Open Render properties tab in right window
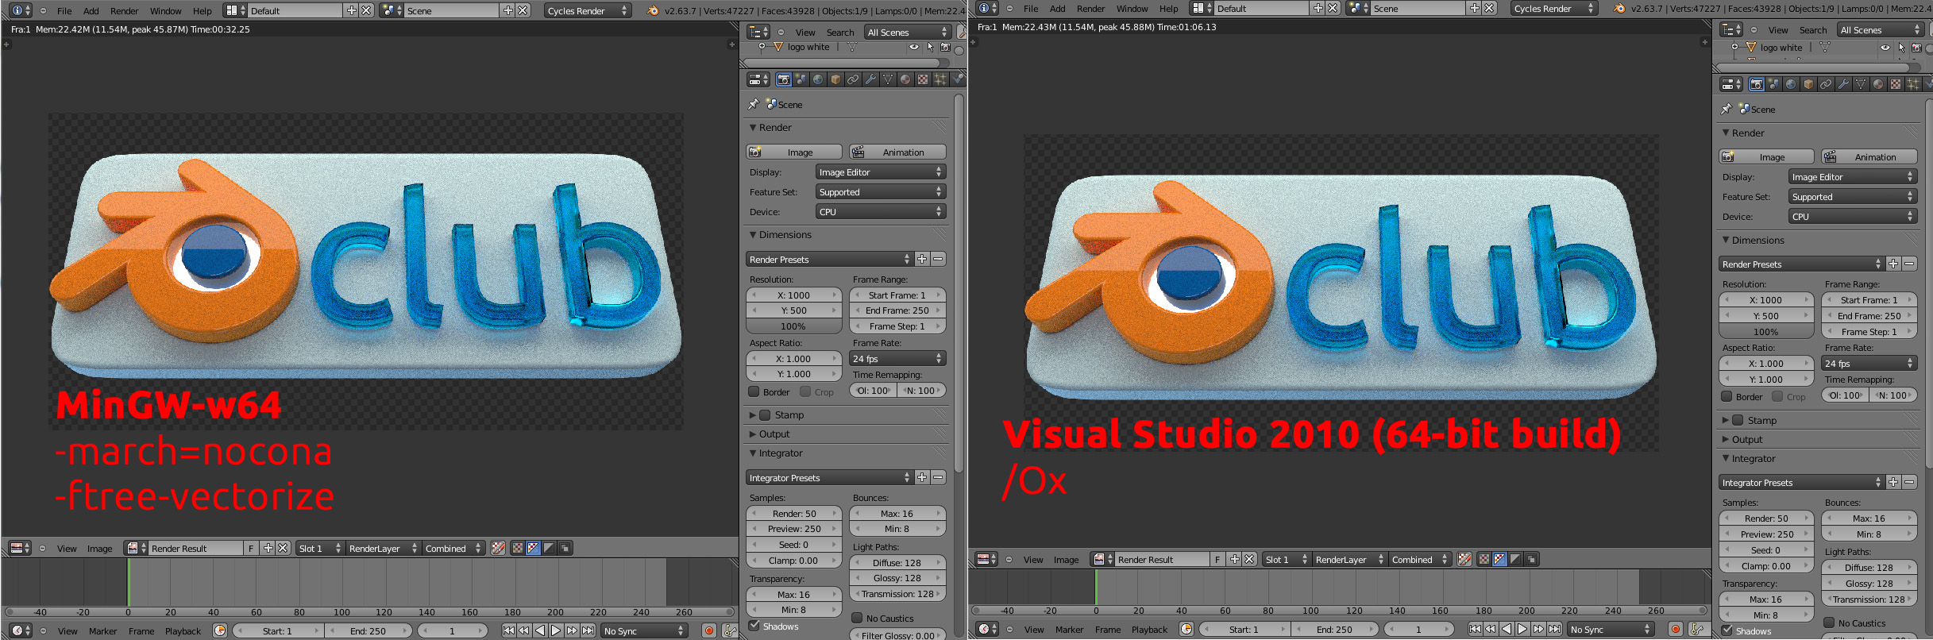1933x640 pixels. pos(1756,84)
